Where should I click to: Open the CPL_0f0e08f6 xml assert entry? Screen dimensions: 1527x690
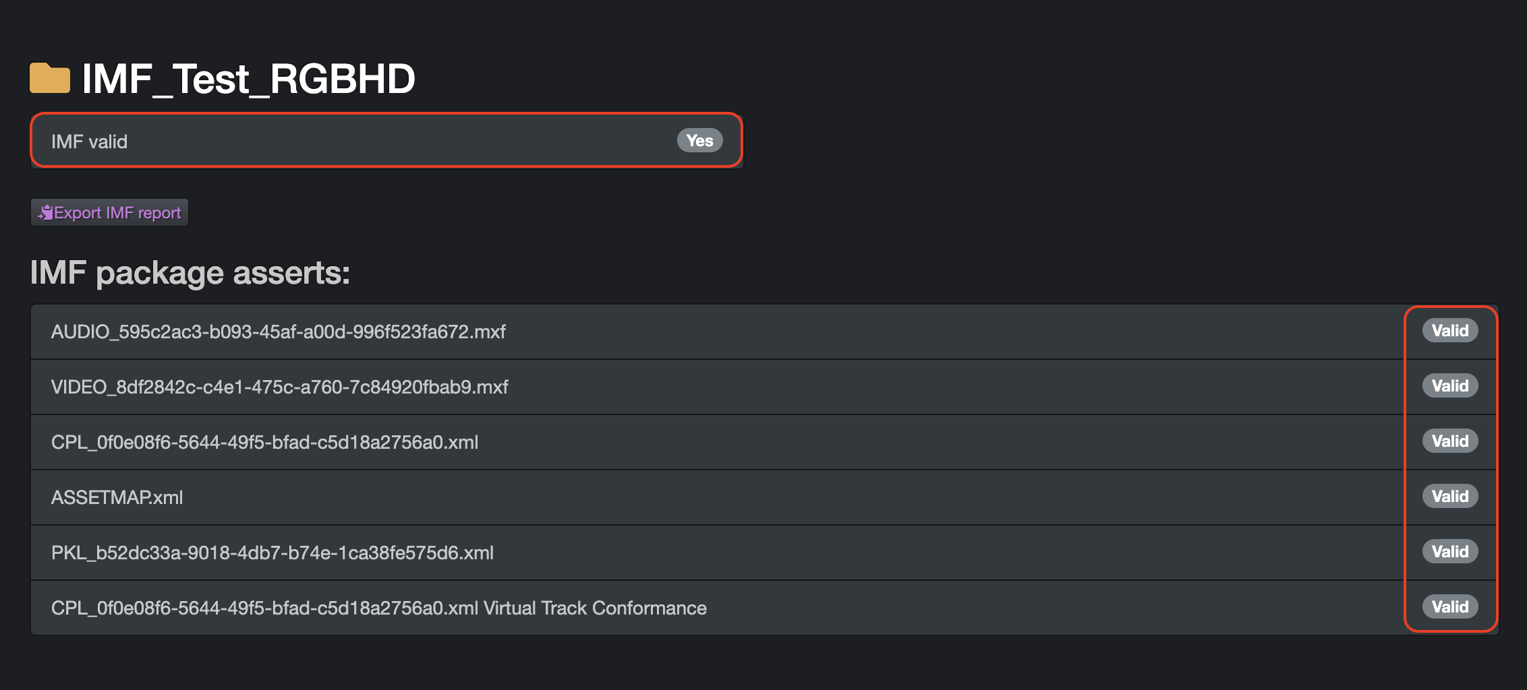click(264, 442)
